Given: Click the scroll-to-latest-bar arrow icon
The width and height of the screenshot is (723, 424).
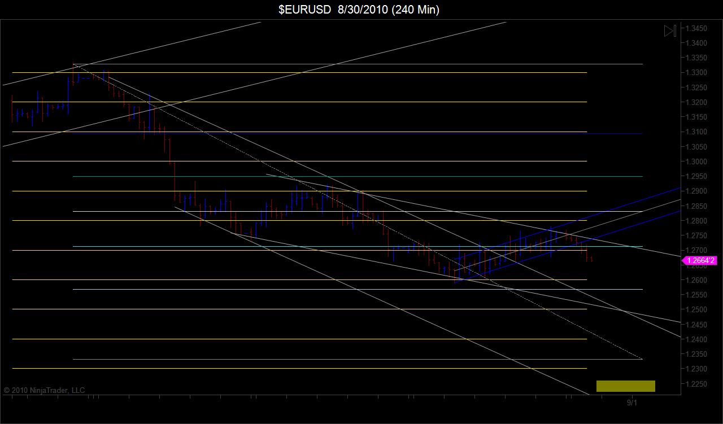Looking at the screenshot, I should click(670, 31).
